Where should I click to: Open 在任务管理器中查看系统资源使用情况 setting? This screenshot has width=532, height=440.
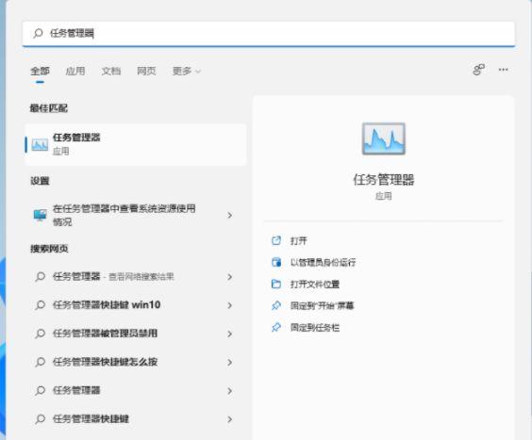136,215
